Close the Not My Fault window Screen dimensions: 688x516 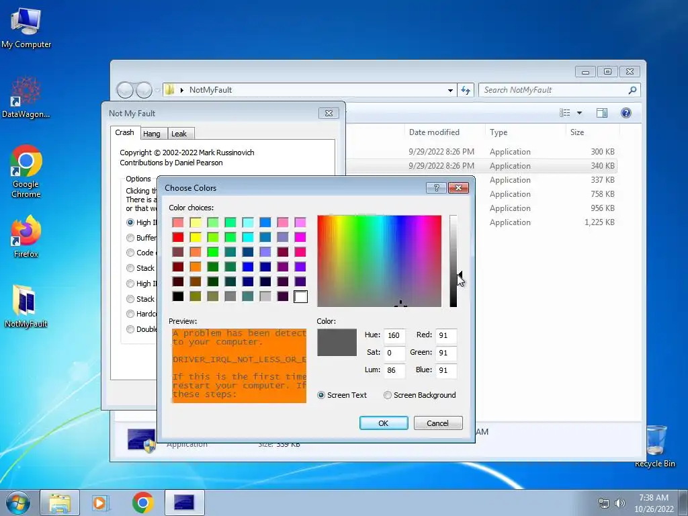click(x=329, y=113)
